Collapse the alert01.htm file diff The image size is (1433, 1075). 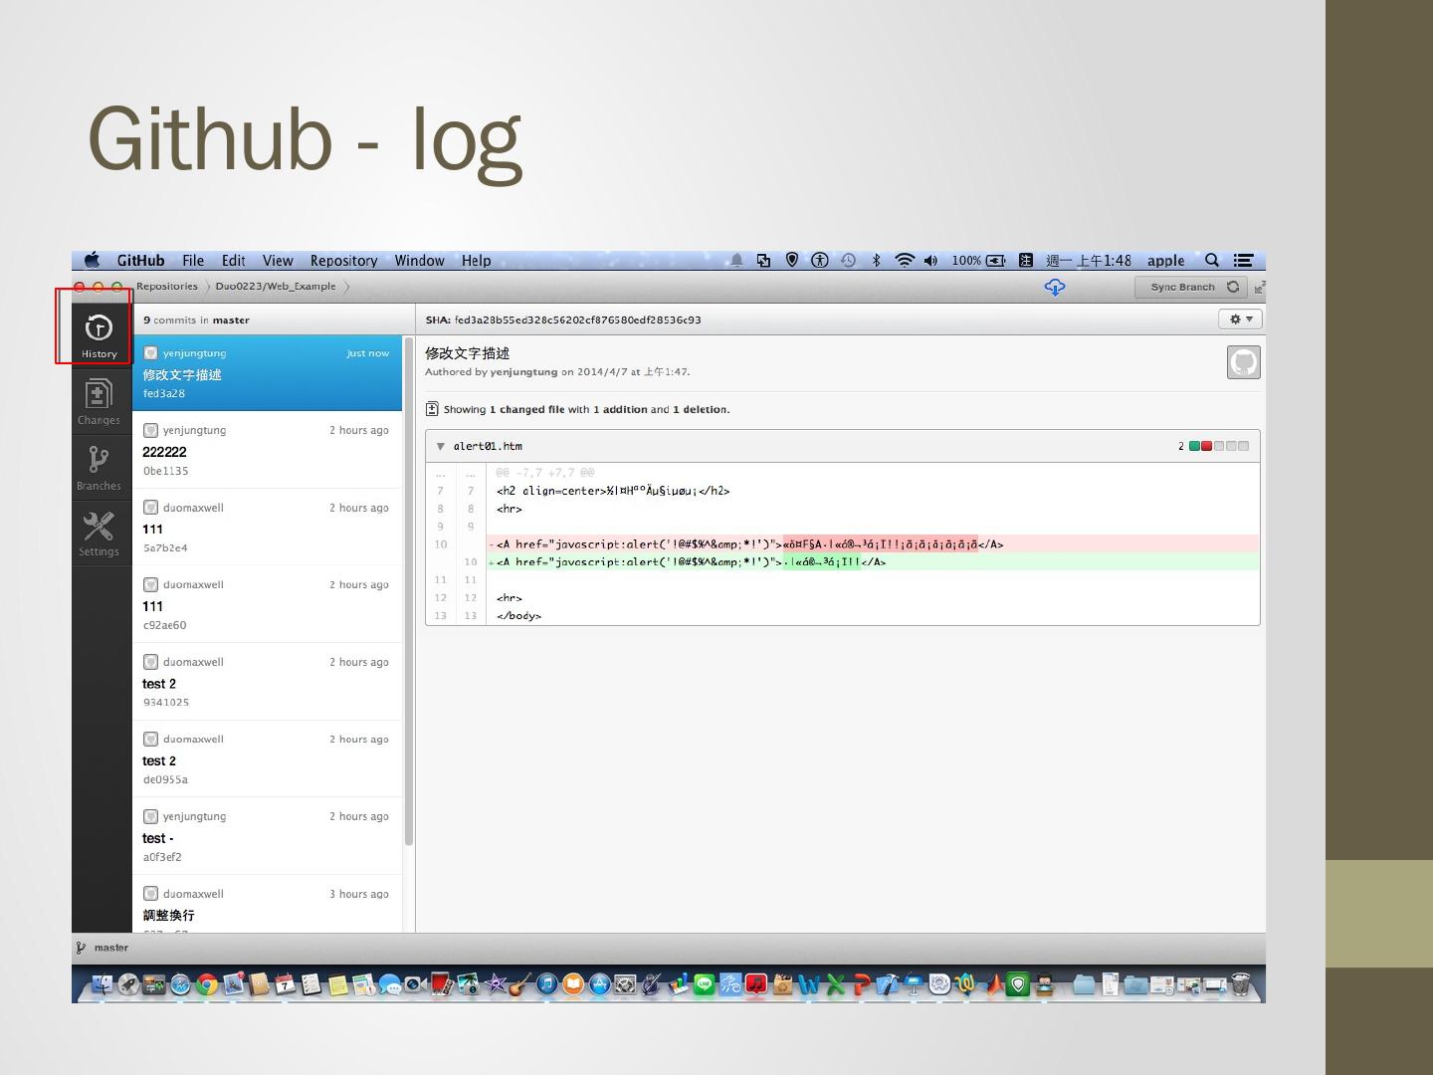pos(441,446)
